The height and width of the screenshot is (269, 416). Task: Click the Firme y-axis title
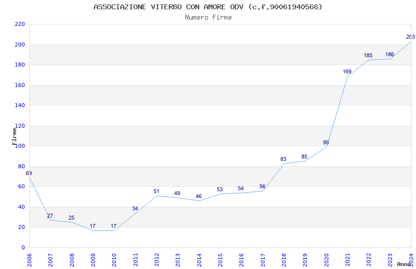tap(14, 136)
